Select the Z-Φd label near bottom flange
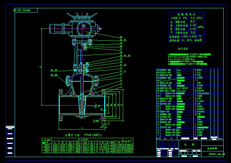Image resolution: width=231 pixels, height=163 pixels. pyautogui.click(x=96, y=120)
